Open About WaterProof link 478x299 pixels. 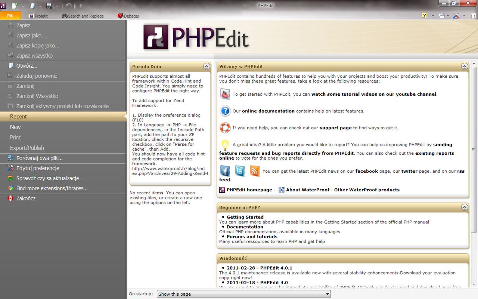click(x=308, y=190)
